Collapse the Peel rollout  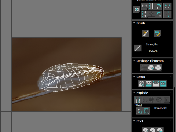click(x=134, y=121)
